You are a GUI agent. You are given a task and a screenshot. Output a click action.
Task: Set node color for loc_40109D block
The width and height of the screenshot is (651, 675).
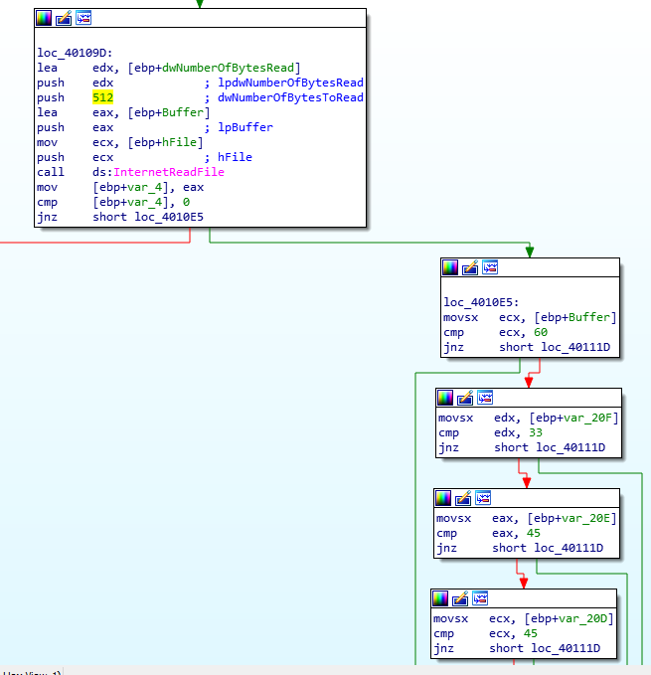click(x=44, y=18)
